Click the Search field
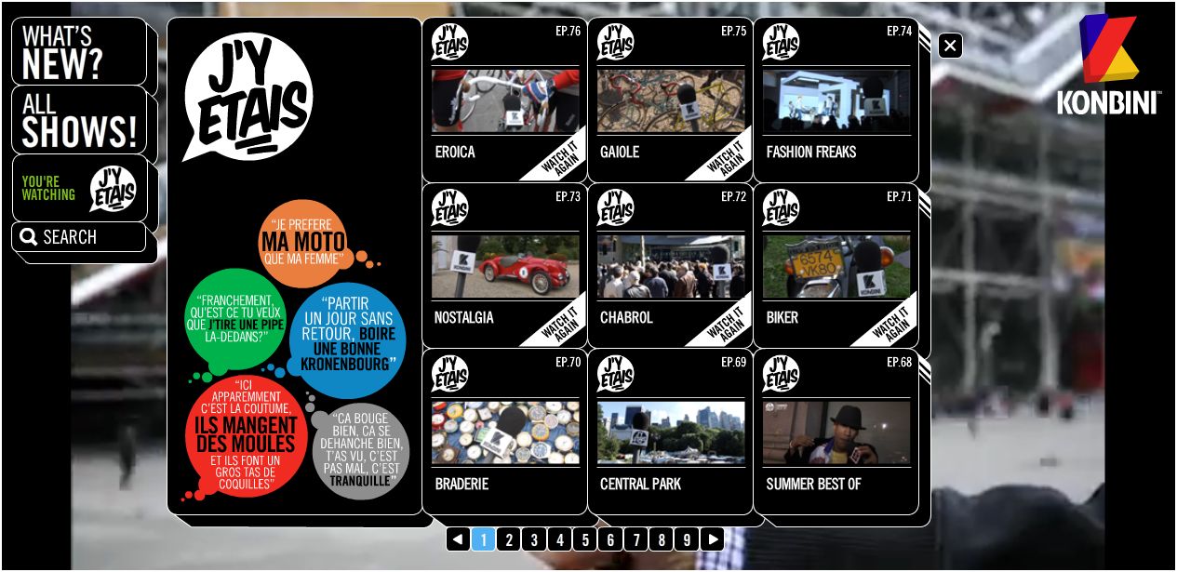Screen dimensions: 1177x572 pyautogui.click(x=79, y=237)
